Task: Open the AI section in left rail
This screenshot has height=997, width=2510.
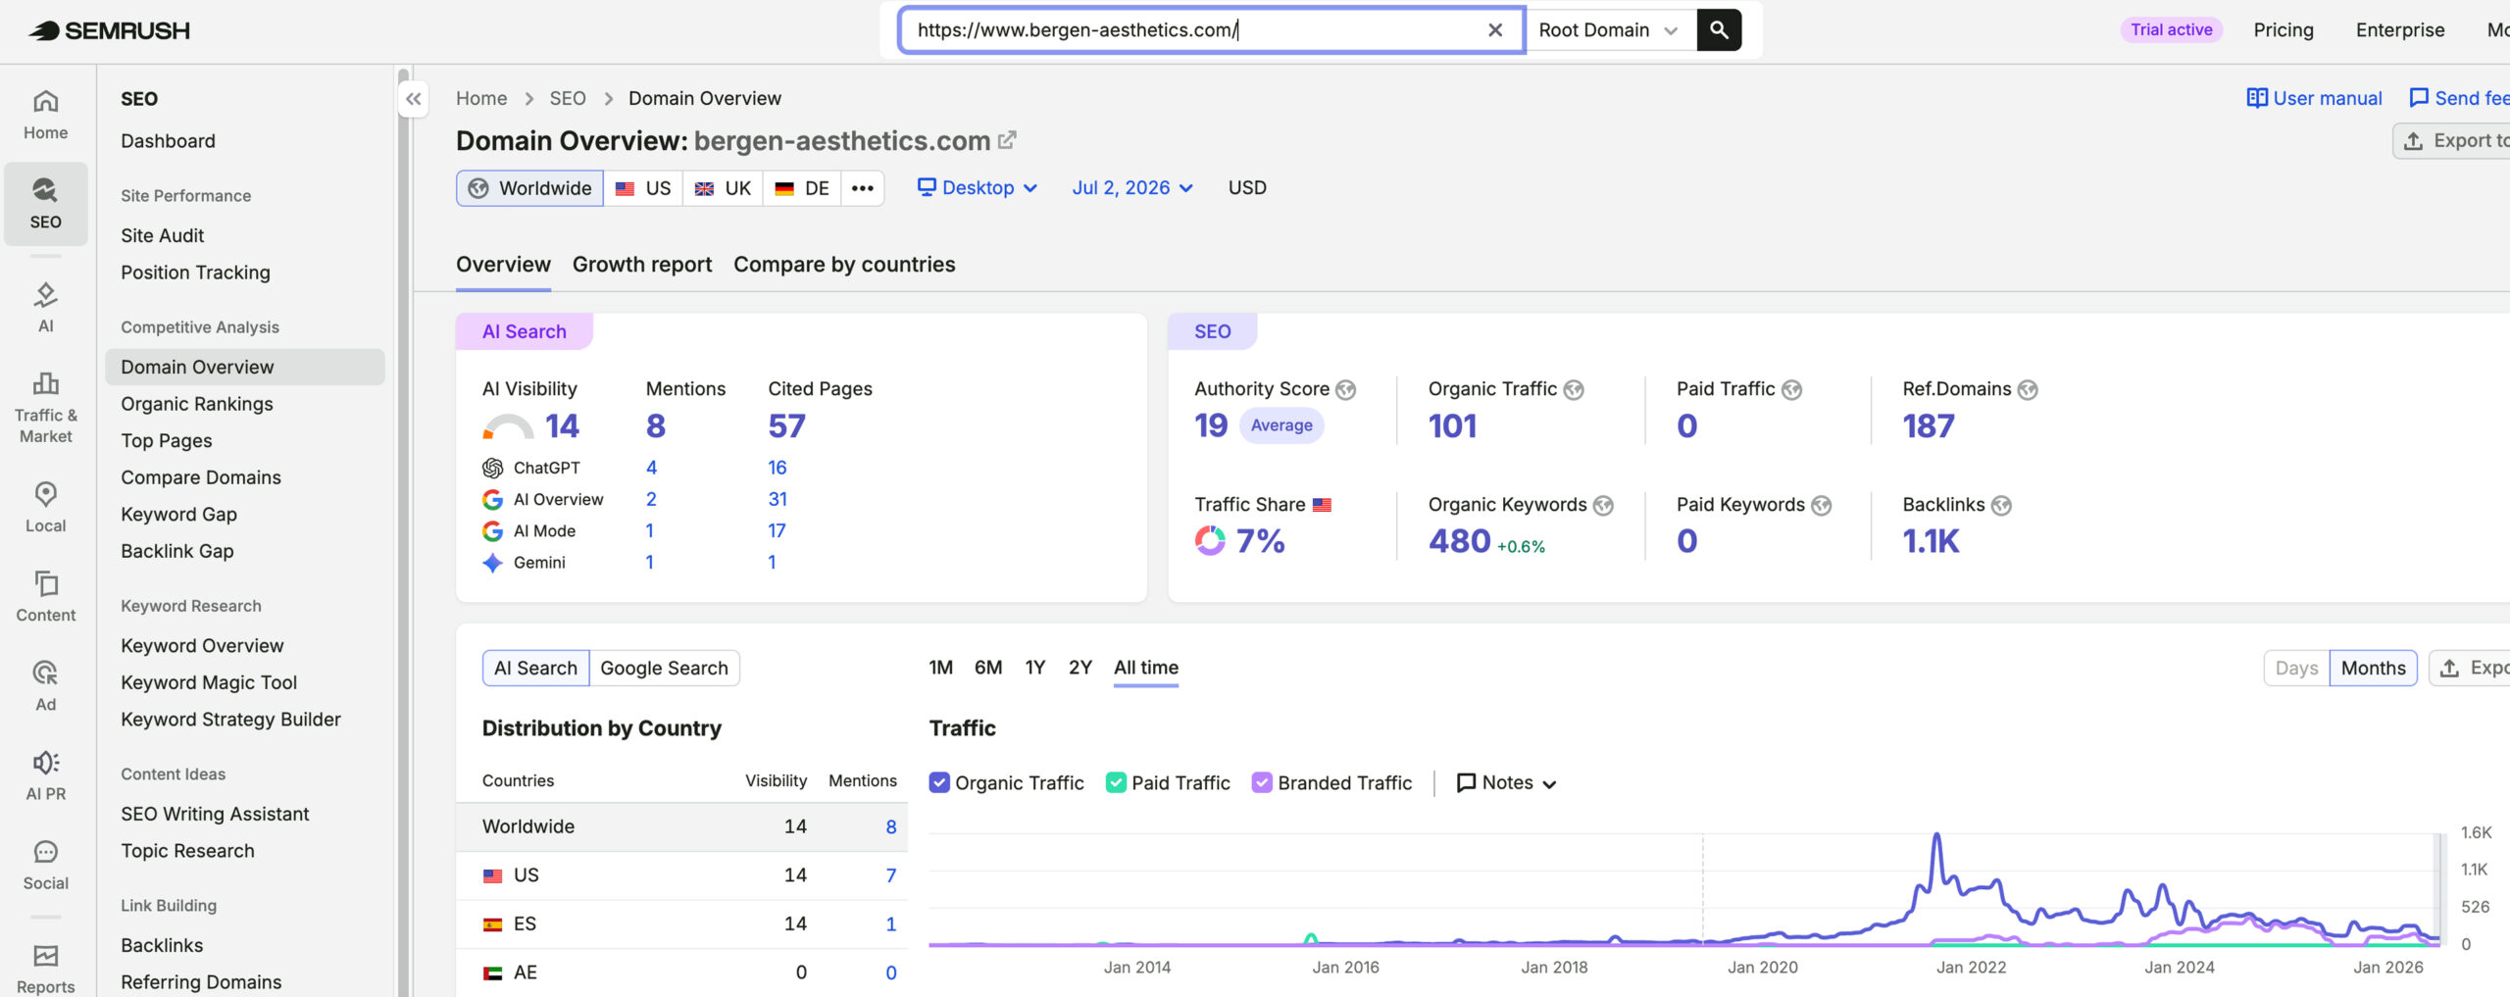Action: (x=45, y=308)
